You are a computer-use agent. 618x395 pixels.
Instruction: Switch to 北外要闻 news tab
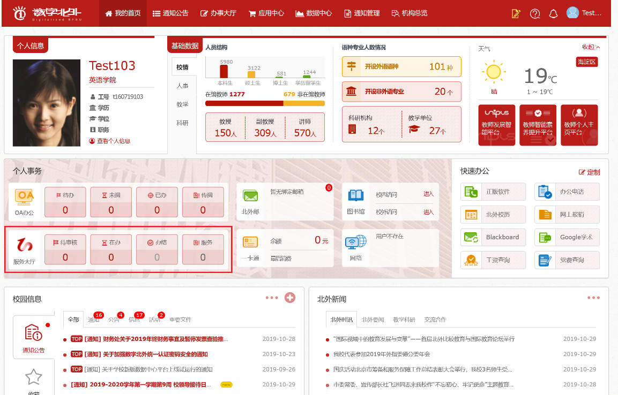click(x=373, y=320)
